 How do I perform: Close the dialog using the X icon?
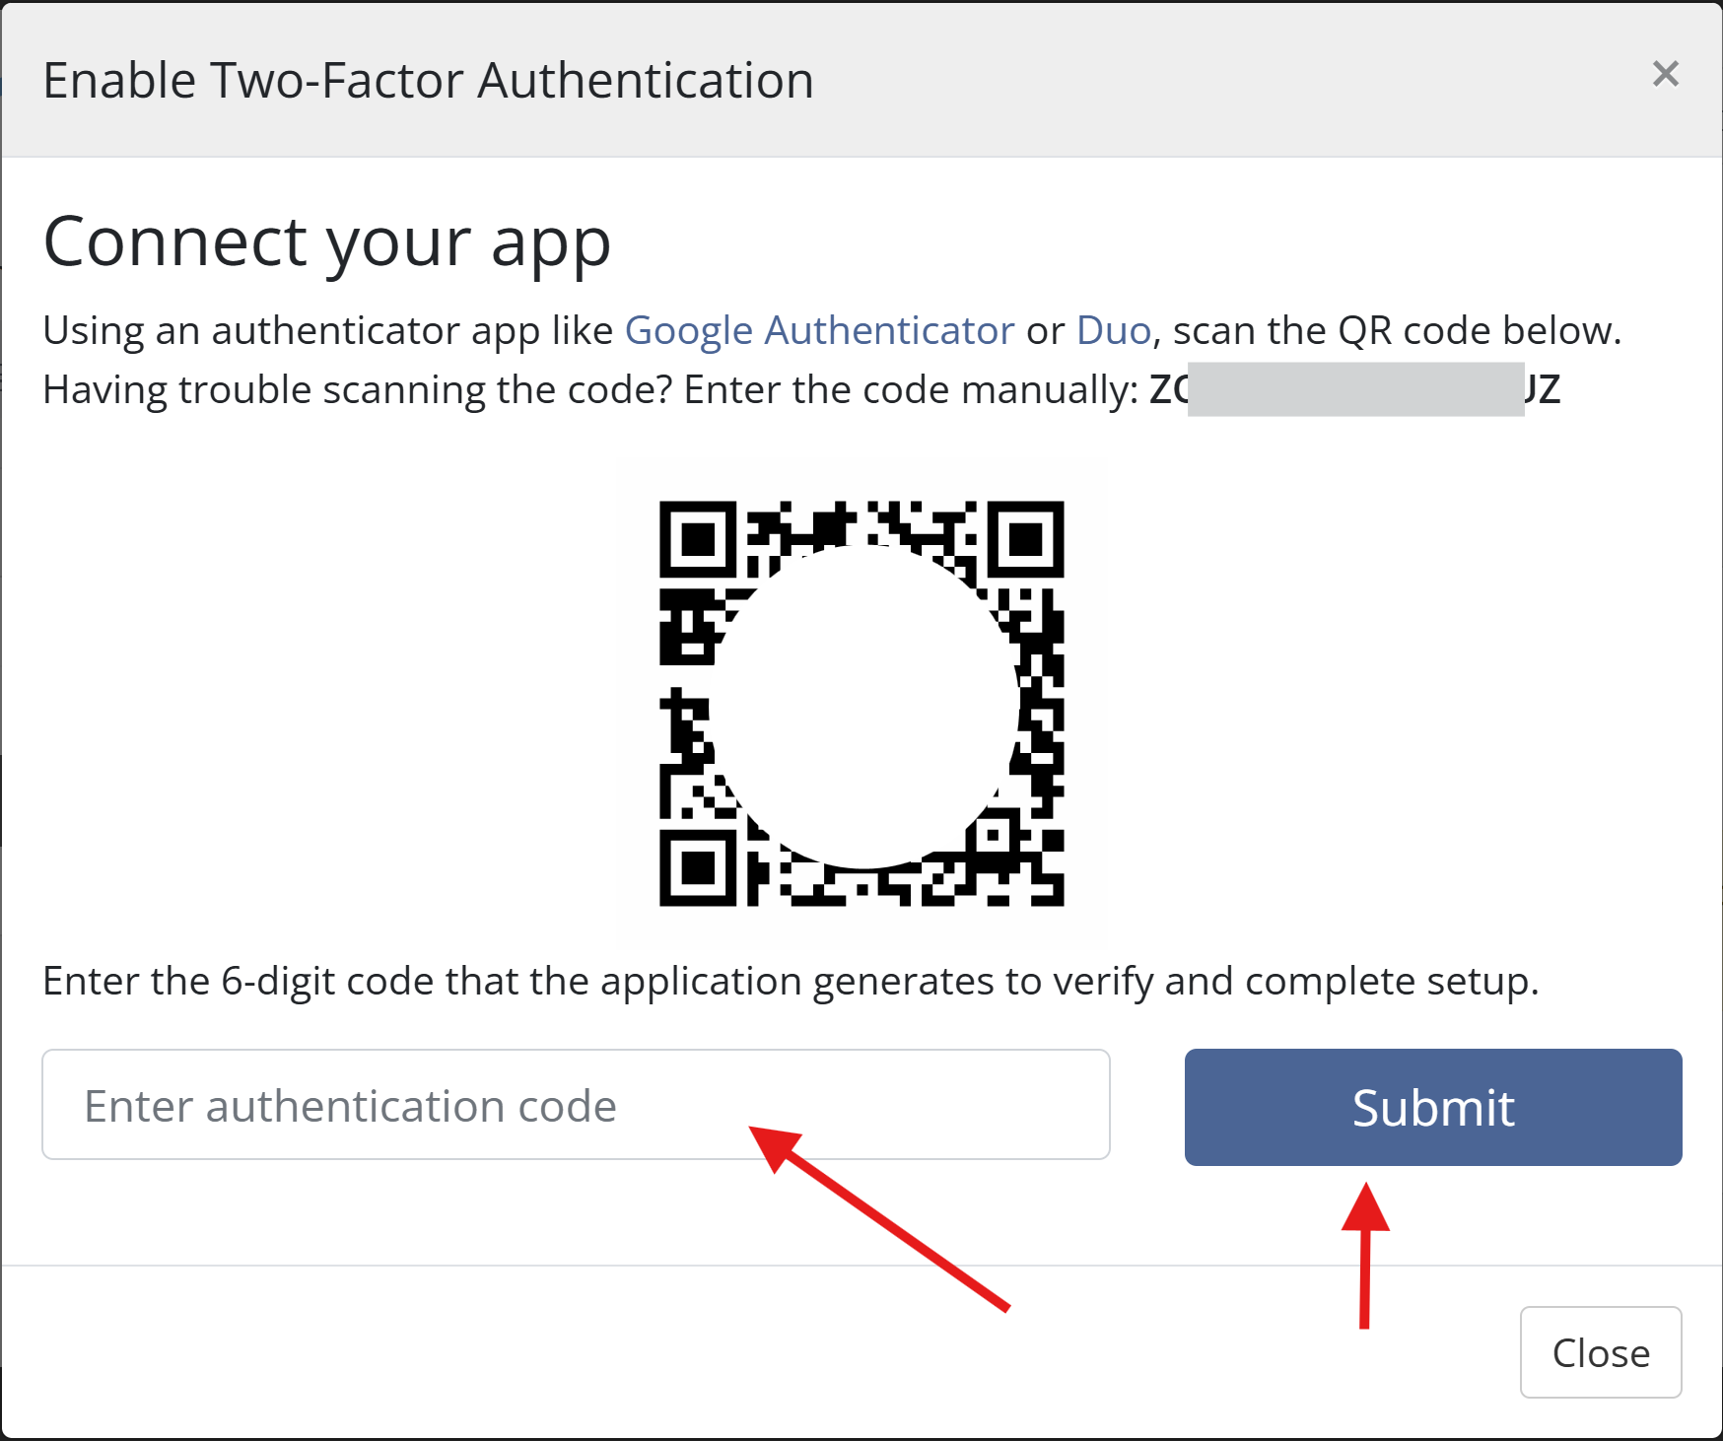click(x=1665, y=74)
